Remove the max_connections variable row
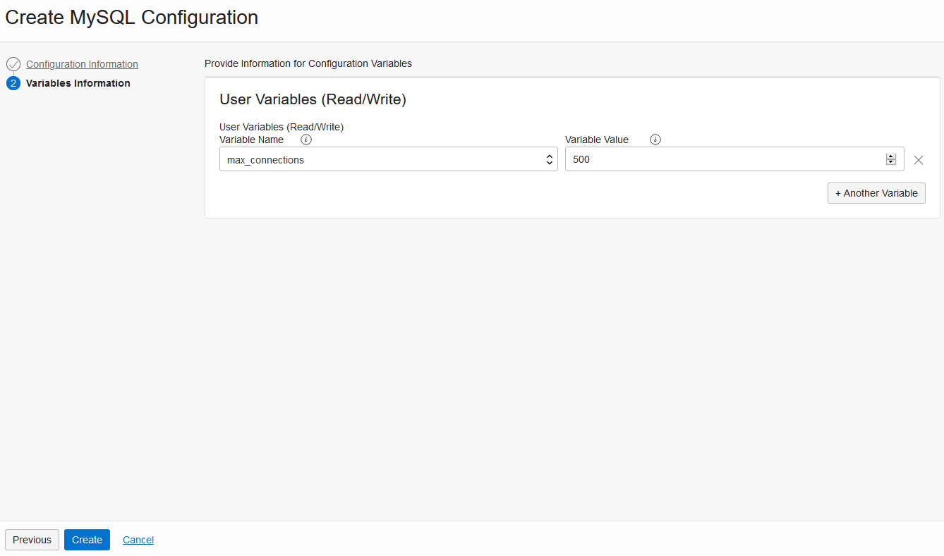The image size is (944, 556). (919, 160)
